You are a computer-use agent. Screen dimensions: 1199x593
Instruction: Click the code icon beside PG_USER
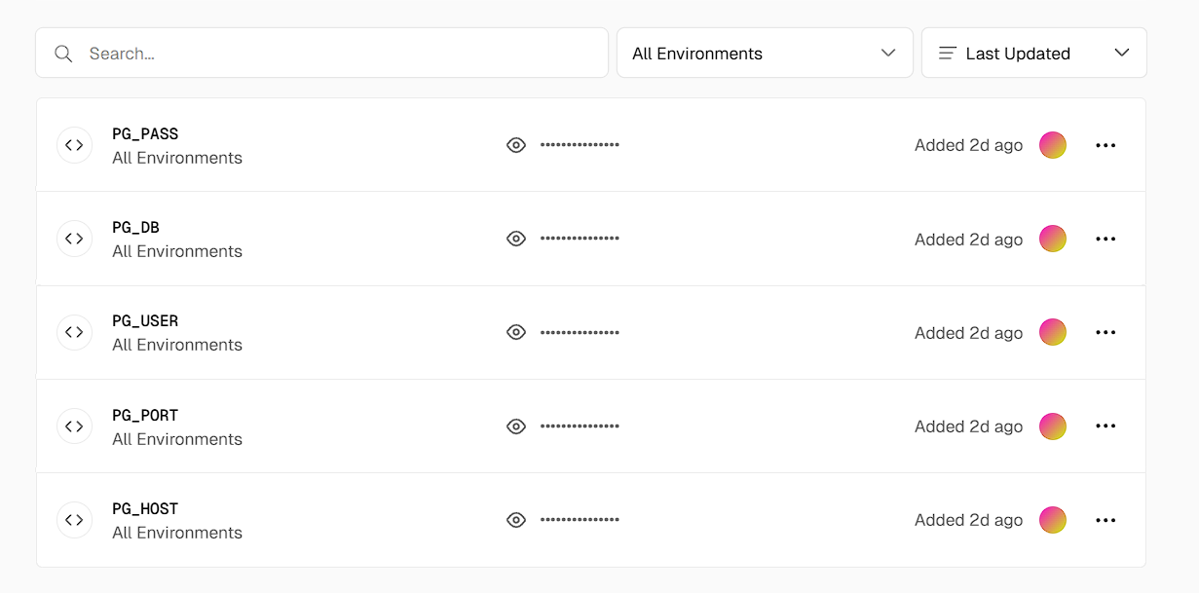point(74,332)
